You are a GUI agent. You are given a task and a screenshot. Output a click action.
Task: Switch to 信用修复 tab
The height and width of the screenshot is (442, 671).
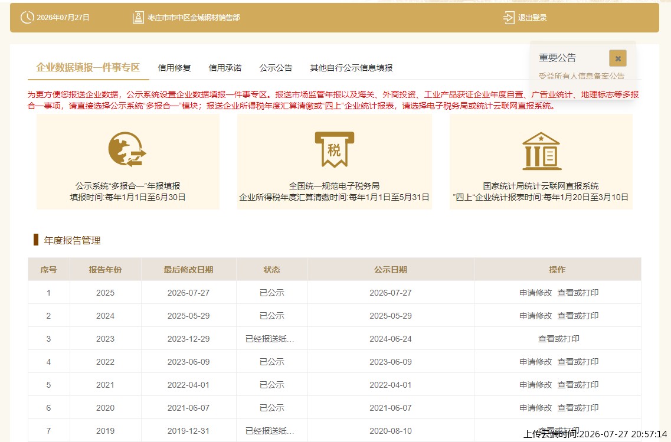(x=174, y=68)
